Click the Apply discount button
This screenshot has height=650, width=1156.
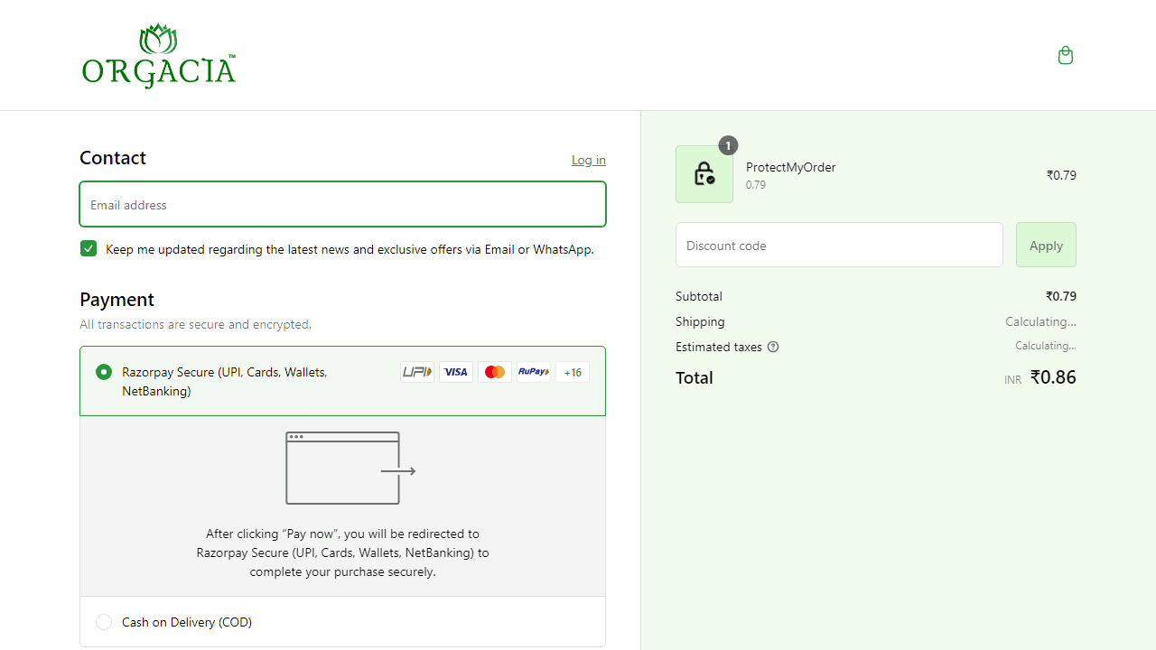tap(1046, 245)
